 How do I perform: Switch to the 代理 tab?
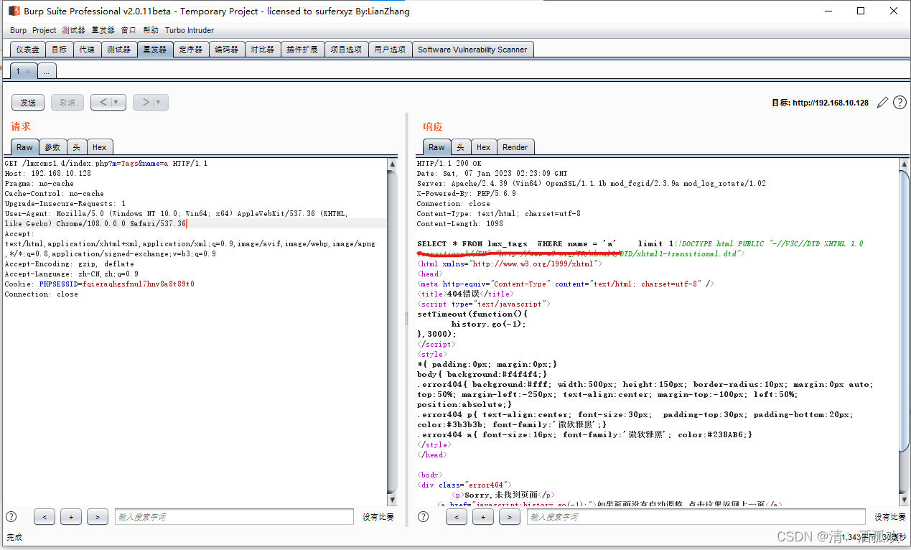pyautogui.click(x=86, y=50)
